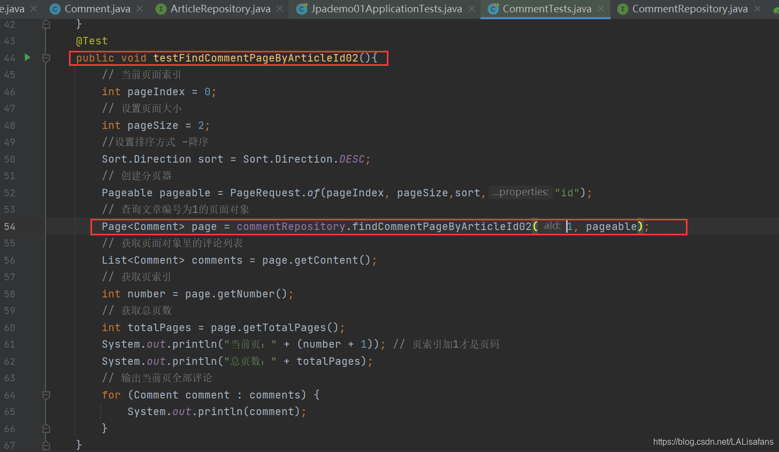Click 'System.out.println(comment);' line
This screenshot has width=779, height=452.
(x=217, y=411)
